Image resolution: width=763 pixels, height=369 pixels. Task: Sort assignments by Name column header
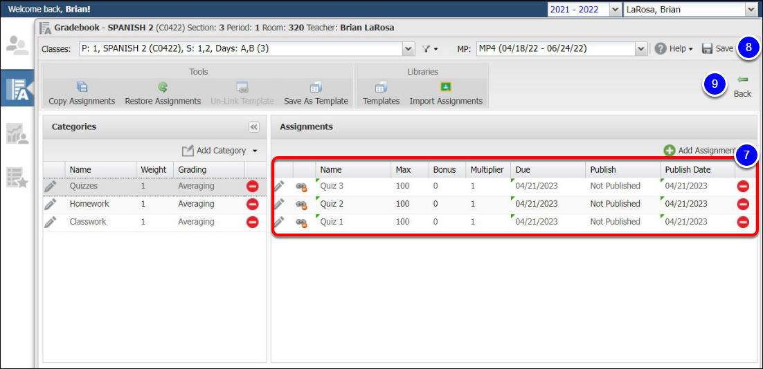(353, 170)
